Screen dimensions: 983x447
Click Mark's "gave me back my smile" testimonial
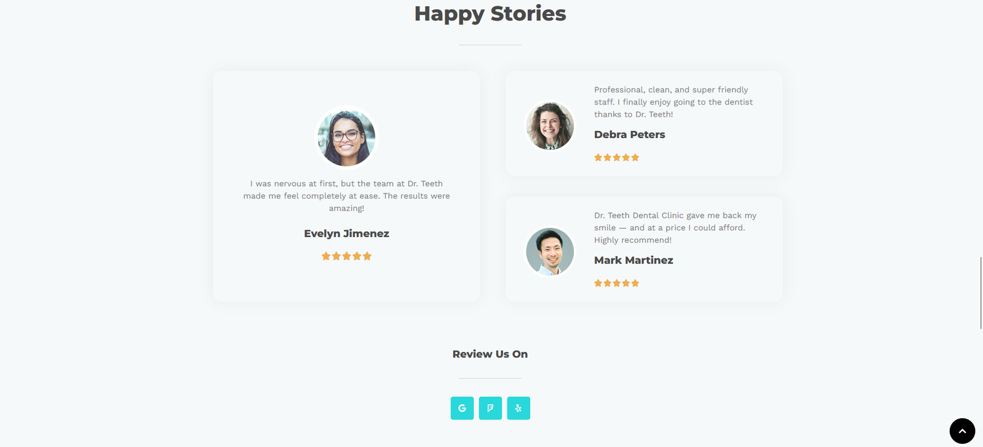click(675, 228)
